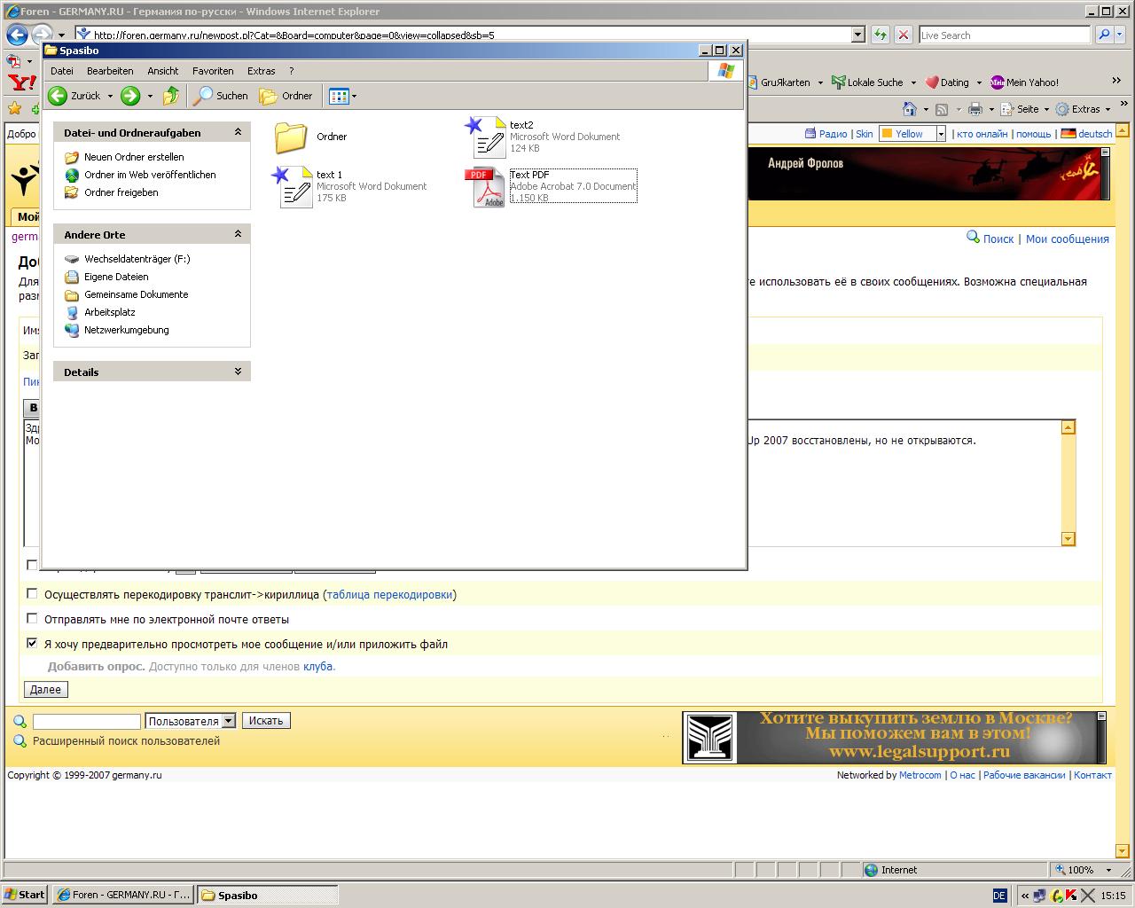Viewport: 1135px width, 908px height.
Task: Click the green Zurück back arrow
Action: click(59, 96)
